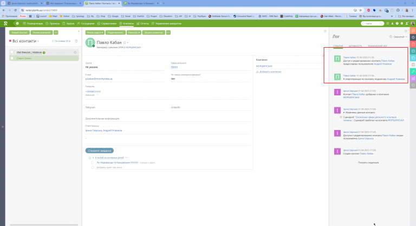Open the Написать dropdown button
Image resolution: width=416 pixels, height=226 pixels.
point(134,33)
